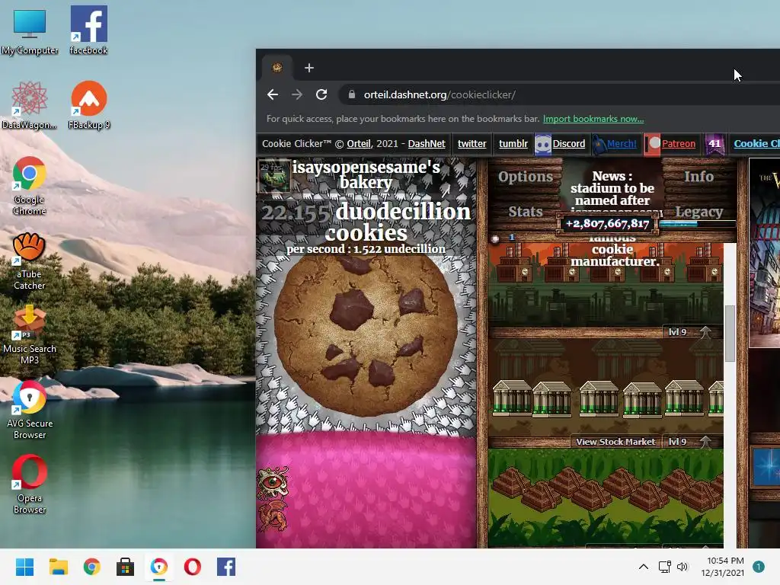This screenshot has width=780, height=585.
Task: Open File Explorer from taskbar
Action: tap(58, 567)
